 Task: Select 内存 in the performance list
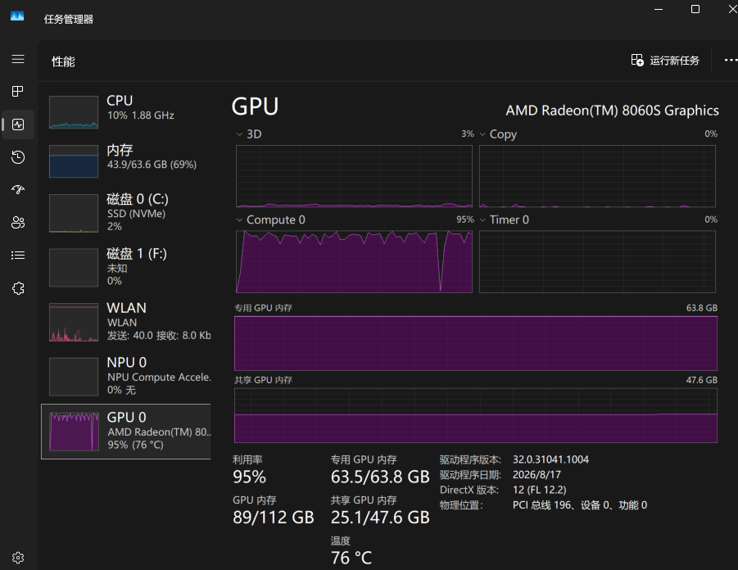click(126, 161)
